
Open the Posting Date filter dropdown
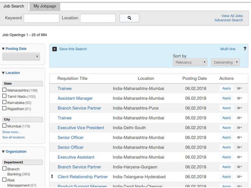tap(21, 56)
